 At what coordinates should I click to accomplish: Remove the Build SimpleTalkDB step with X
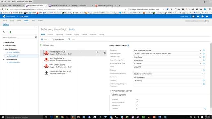pos(105,53)
